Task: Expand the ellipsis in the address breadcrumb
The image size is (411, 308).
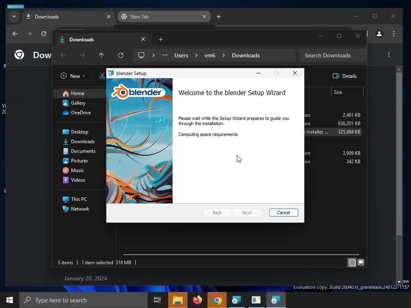Action: 165,55
